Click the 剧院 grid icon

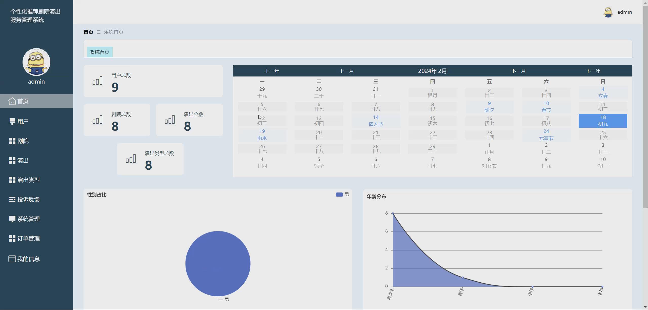point(12,141)
